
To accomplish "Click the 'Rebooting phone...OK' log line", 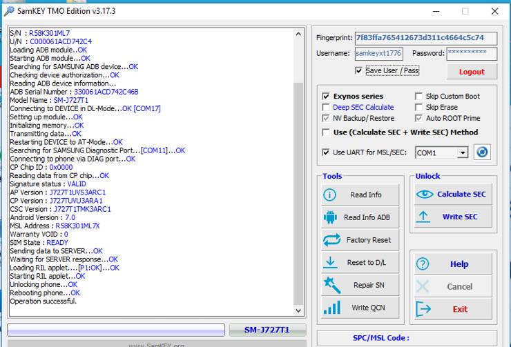I will click(x=45, y=293).
